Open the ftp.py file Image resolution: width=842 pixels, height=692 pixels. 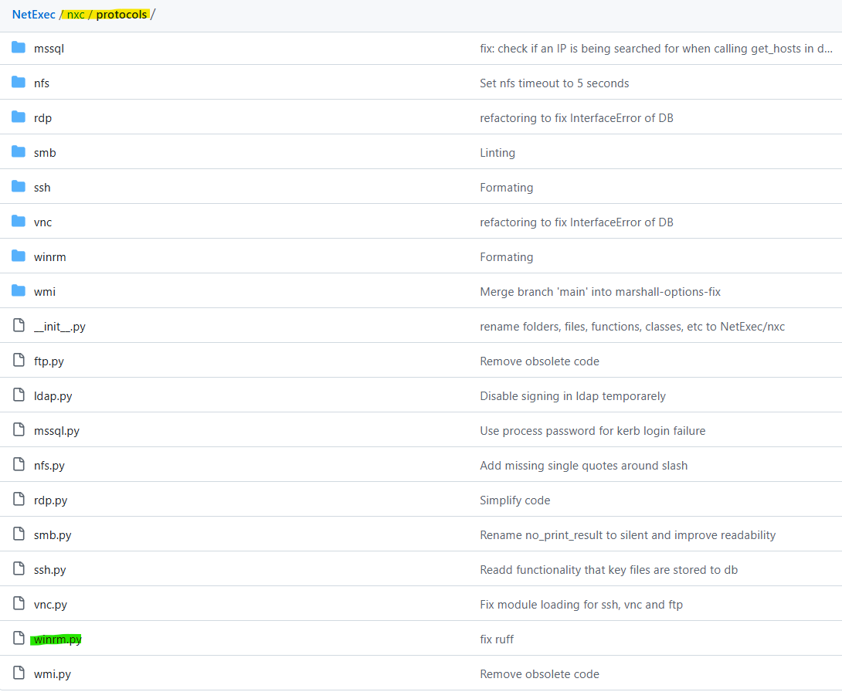pyautogui.click(x=49, y=361)
